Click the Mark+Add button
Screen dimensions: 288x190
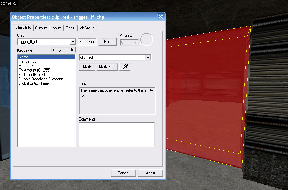point(107,67)
